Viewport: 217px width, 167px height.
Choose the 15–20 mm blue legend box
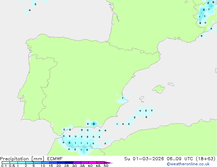tap(53, 163)
